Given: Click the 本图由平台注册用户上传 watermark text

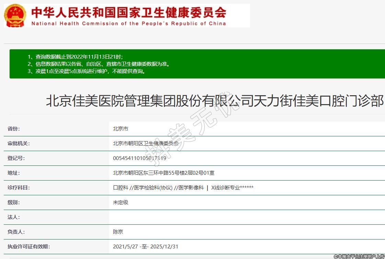Looking at the screenshot, I should (x=359, y=256).
